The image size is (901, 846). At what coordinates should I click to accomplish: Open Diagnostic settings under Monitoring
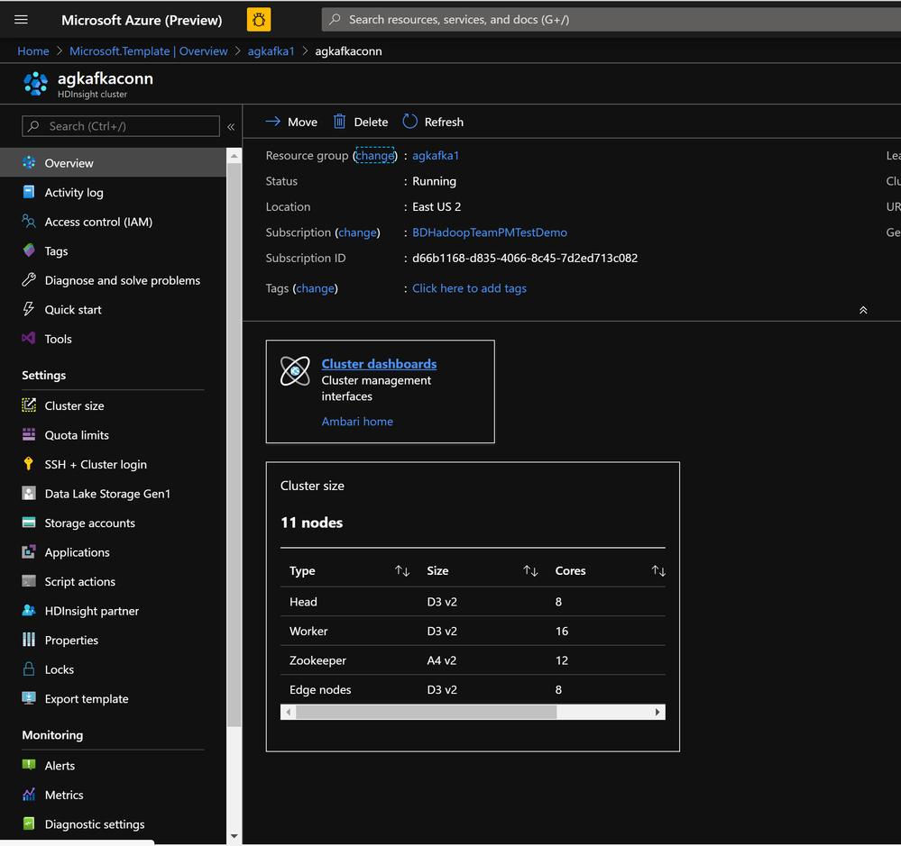click(114, 823)
